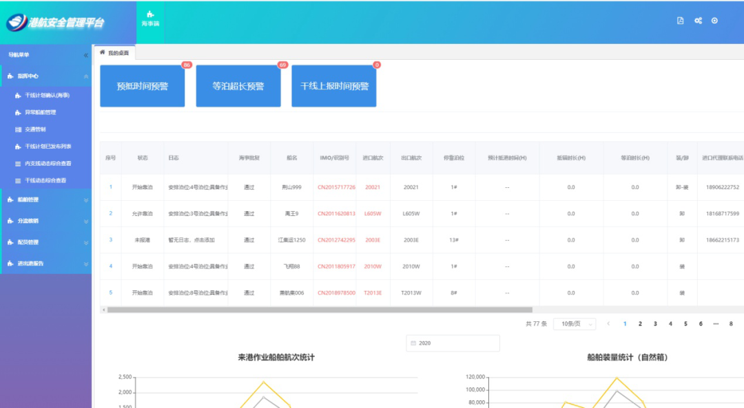Click IMO link CN2015717726
This screenshot has height=408, width=744.
pyautogui.click(x=336, y=187)
